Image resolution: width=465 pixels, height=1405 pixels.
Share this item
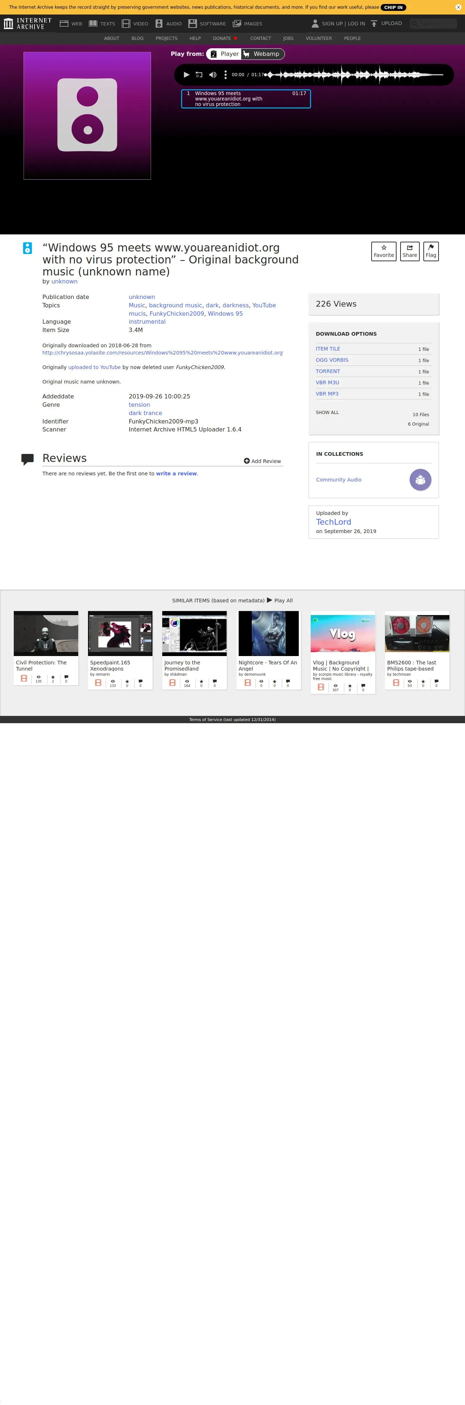(410, 251)
